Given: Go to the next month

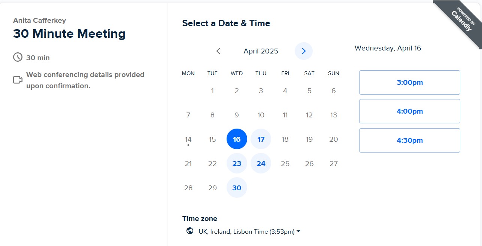Looking at the screenshot, I should (x=304, y=51).
